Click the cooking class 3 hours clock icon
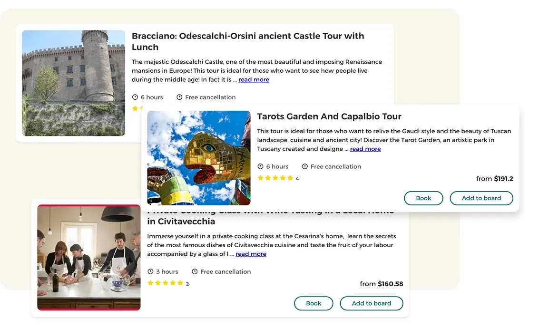This screenshot has width=539, height=328. coord(151,272)
